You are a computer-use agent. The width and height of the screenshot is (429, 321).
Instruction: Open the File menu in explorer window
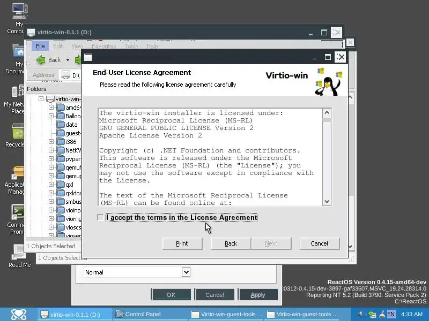[x=40, y=46]
